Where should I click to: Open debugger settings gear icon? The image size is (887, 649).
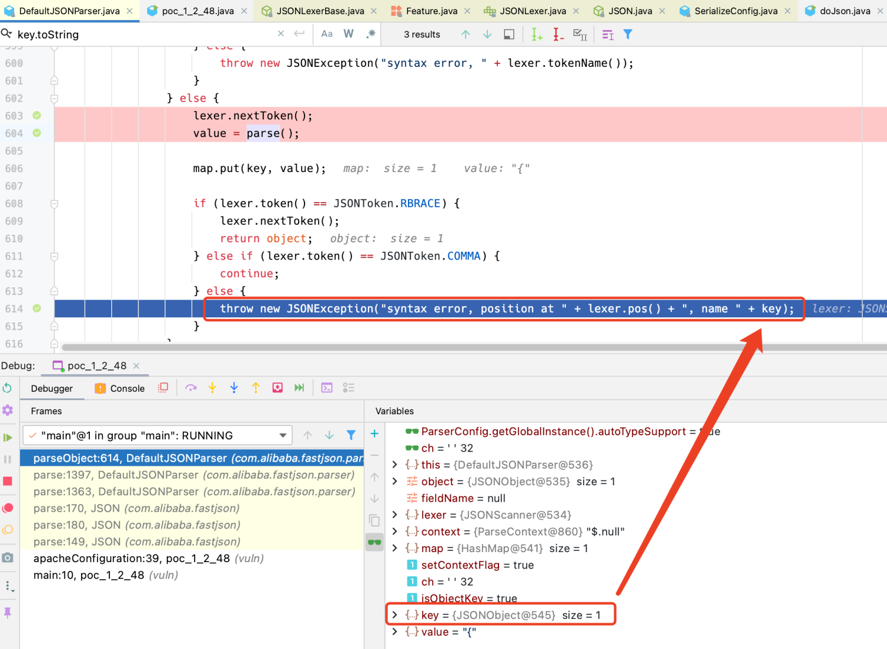coord(7,410)
